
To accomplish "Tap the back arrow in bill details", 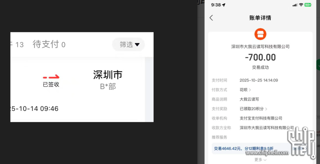I will (x=211, y=18).
